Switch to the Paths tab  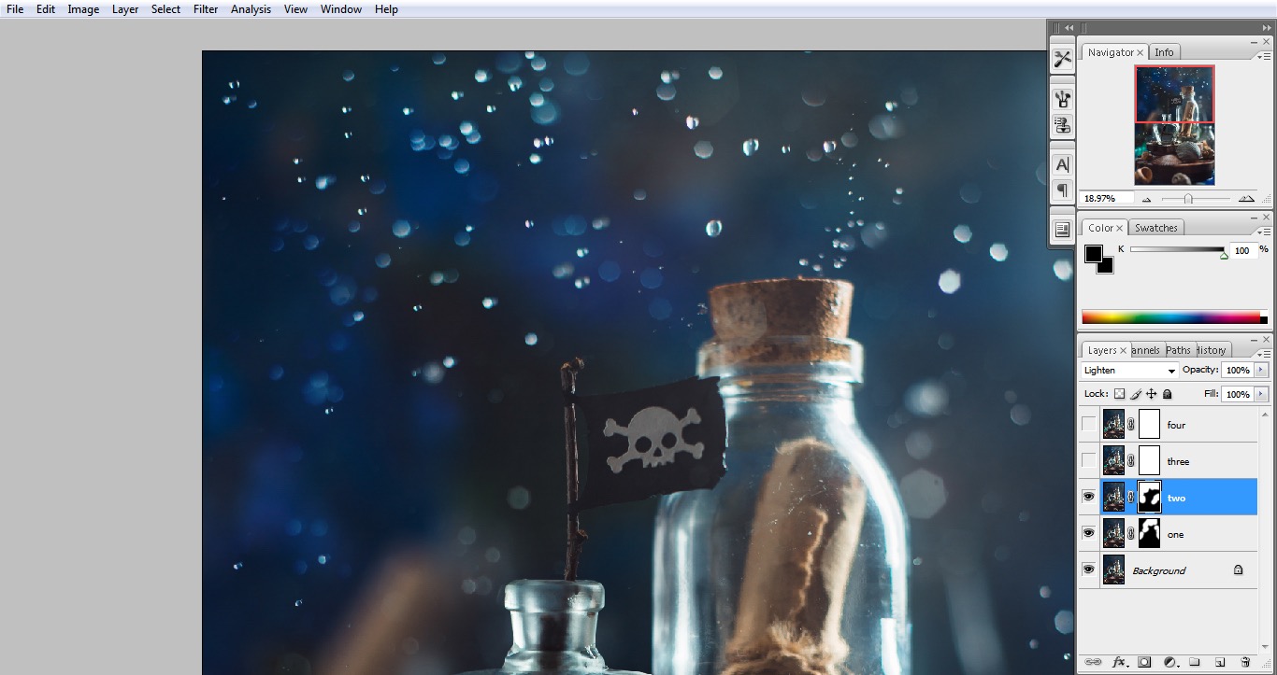(1179, 350)
